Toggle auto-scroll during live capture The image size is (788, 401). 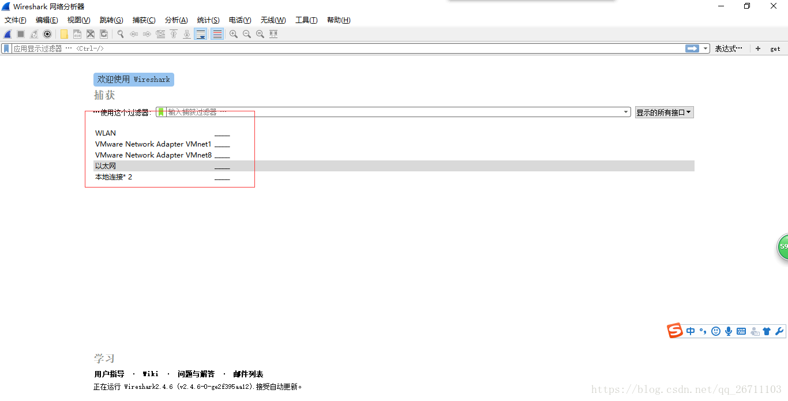(201, 34)
